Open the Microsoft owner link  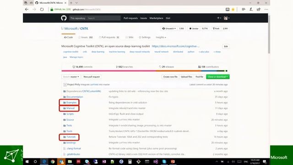point(71,28)
